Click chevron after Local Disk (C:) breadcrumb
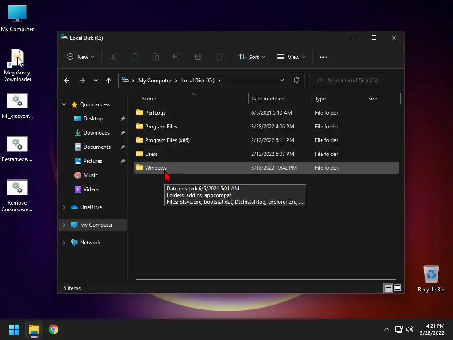This screenshot has height=340, width=453. 219,81
